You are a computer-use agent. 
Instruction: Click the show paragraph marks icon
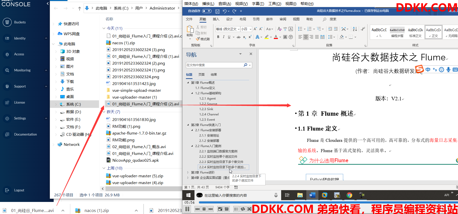coord(363,29)
